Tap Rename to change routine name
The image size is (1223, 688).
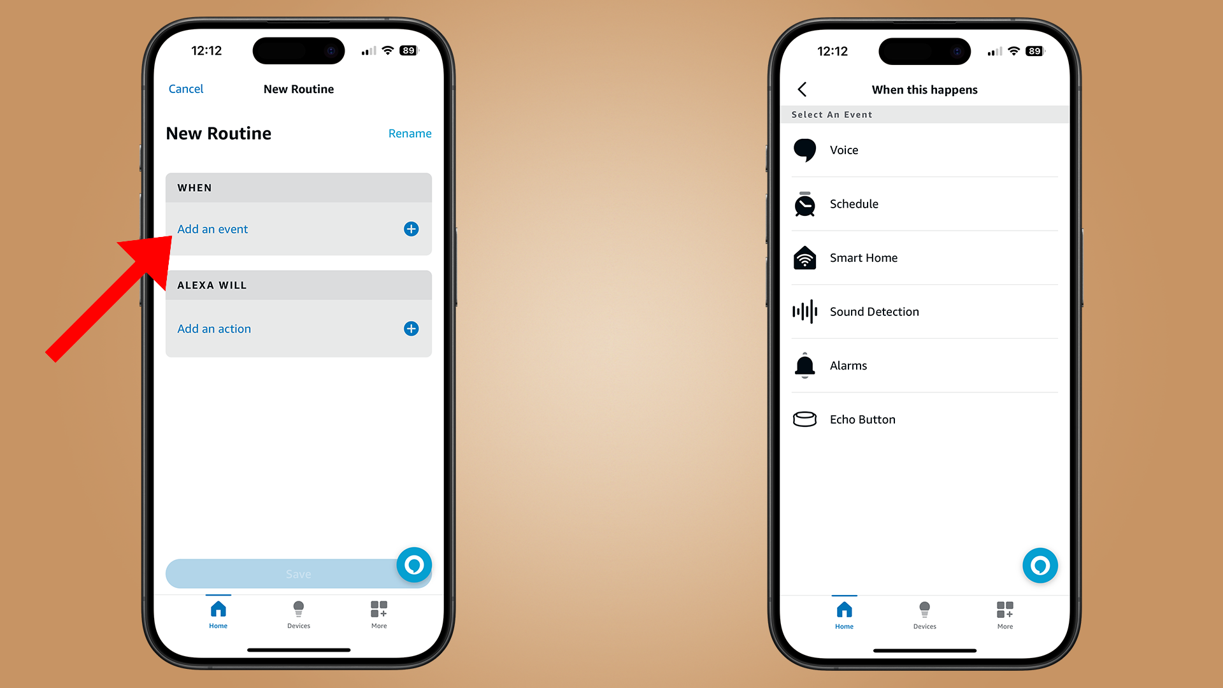410,133
